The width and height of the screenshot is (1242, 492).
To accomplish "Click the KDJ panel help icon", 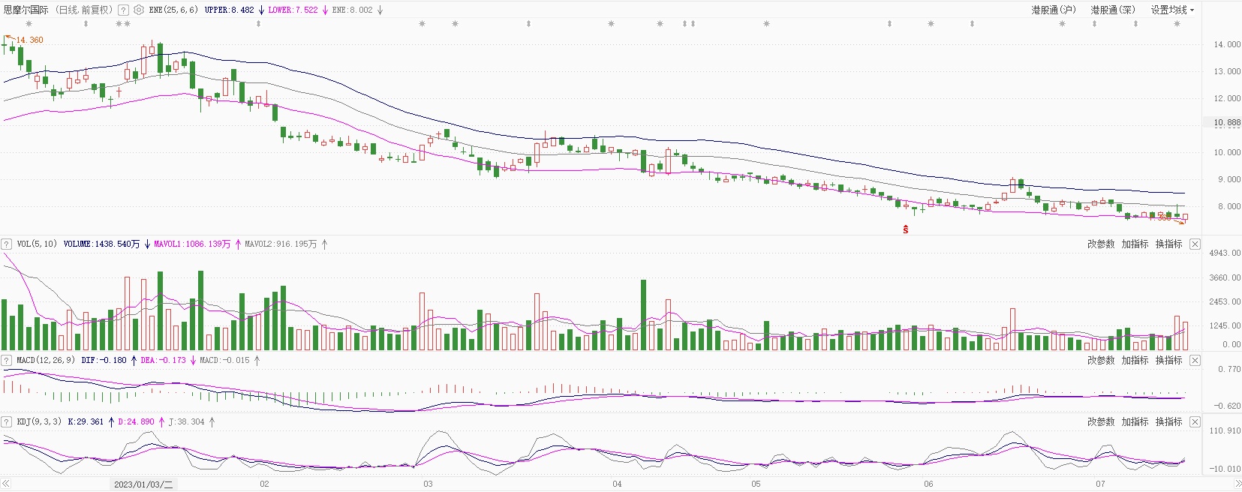I will [7, 422].
